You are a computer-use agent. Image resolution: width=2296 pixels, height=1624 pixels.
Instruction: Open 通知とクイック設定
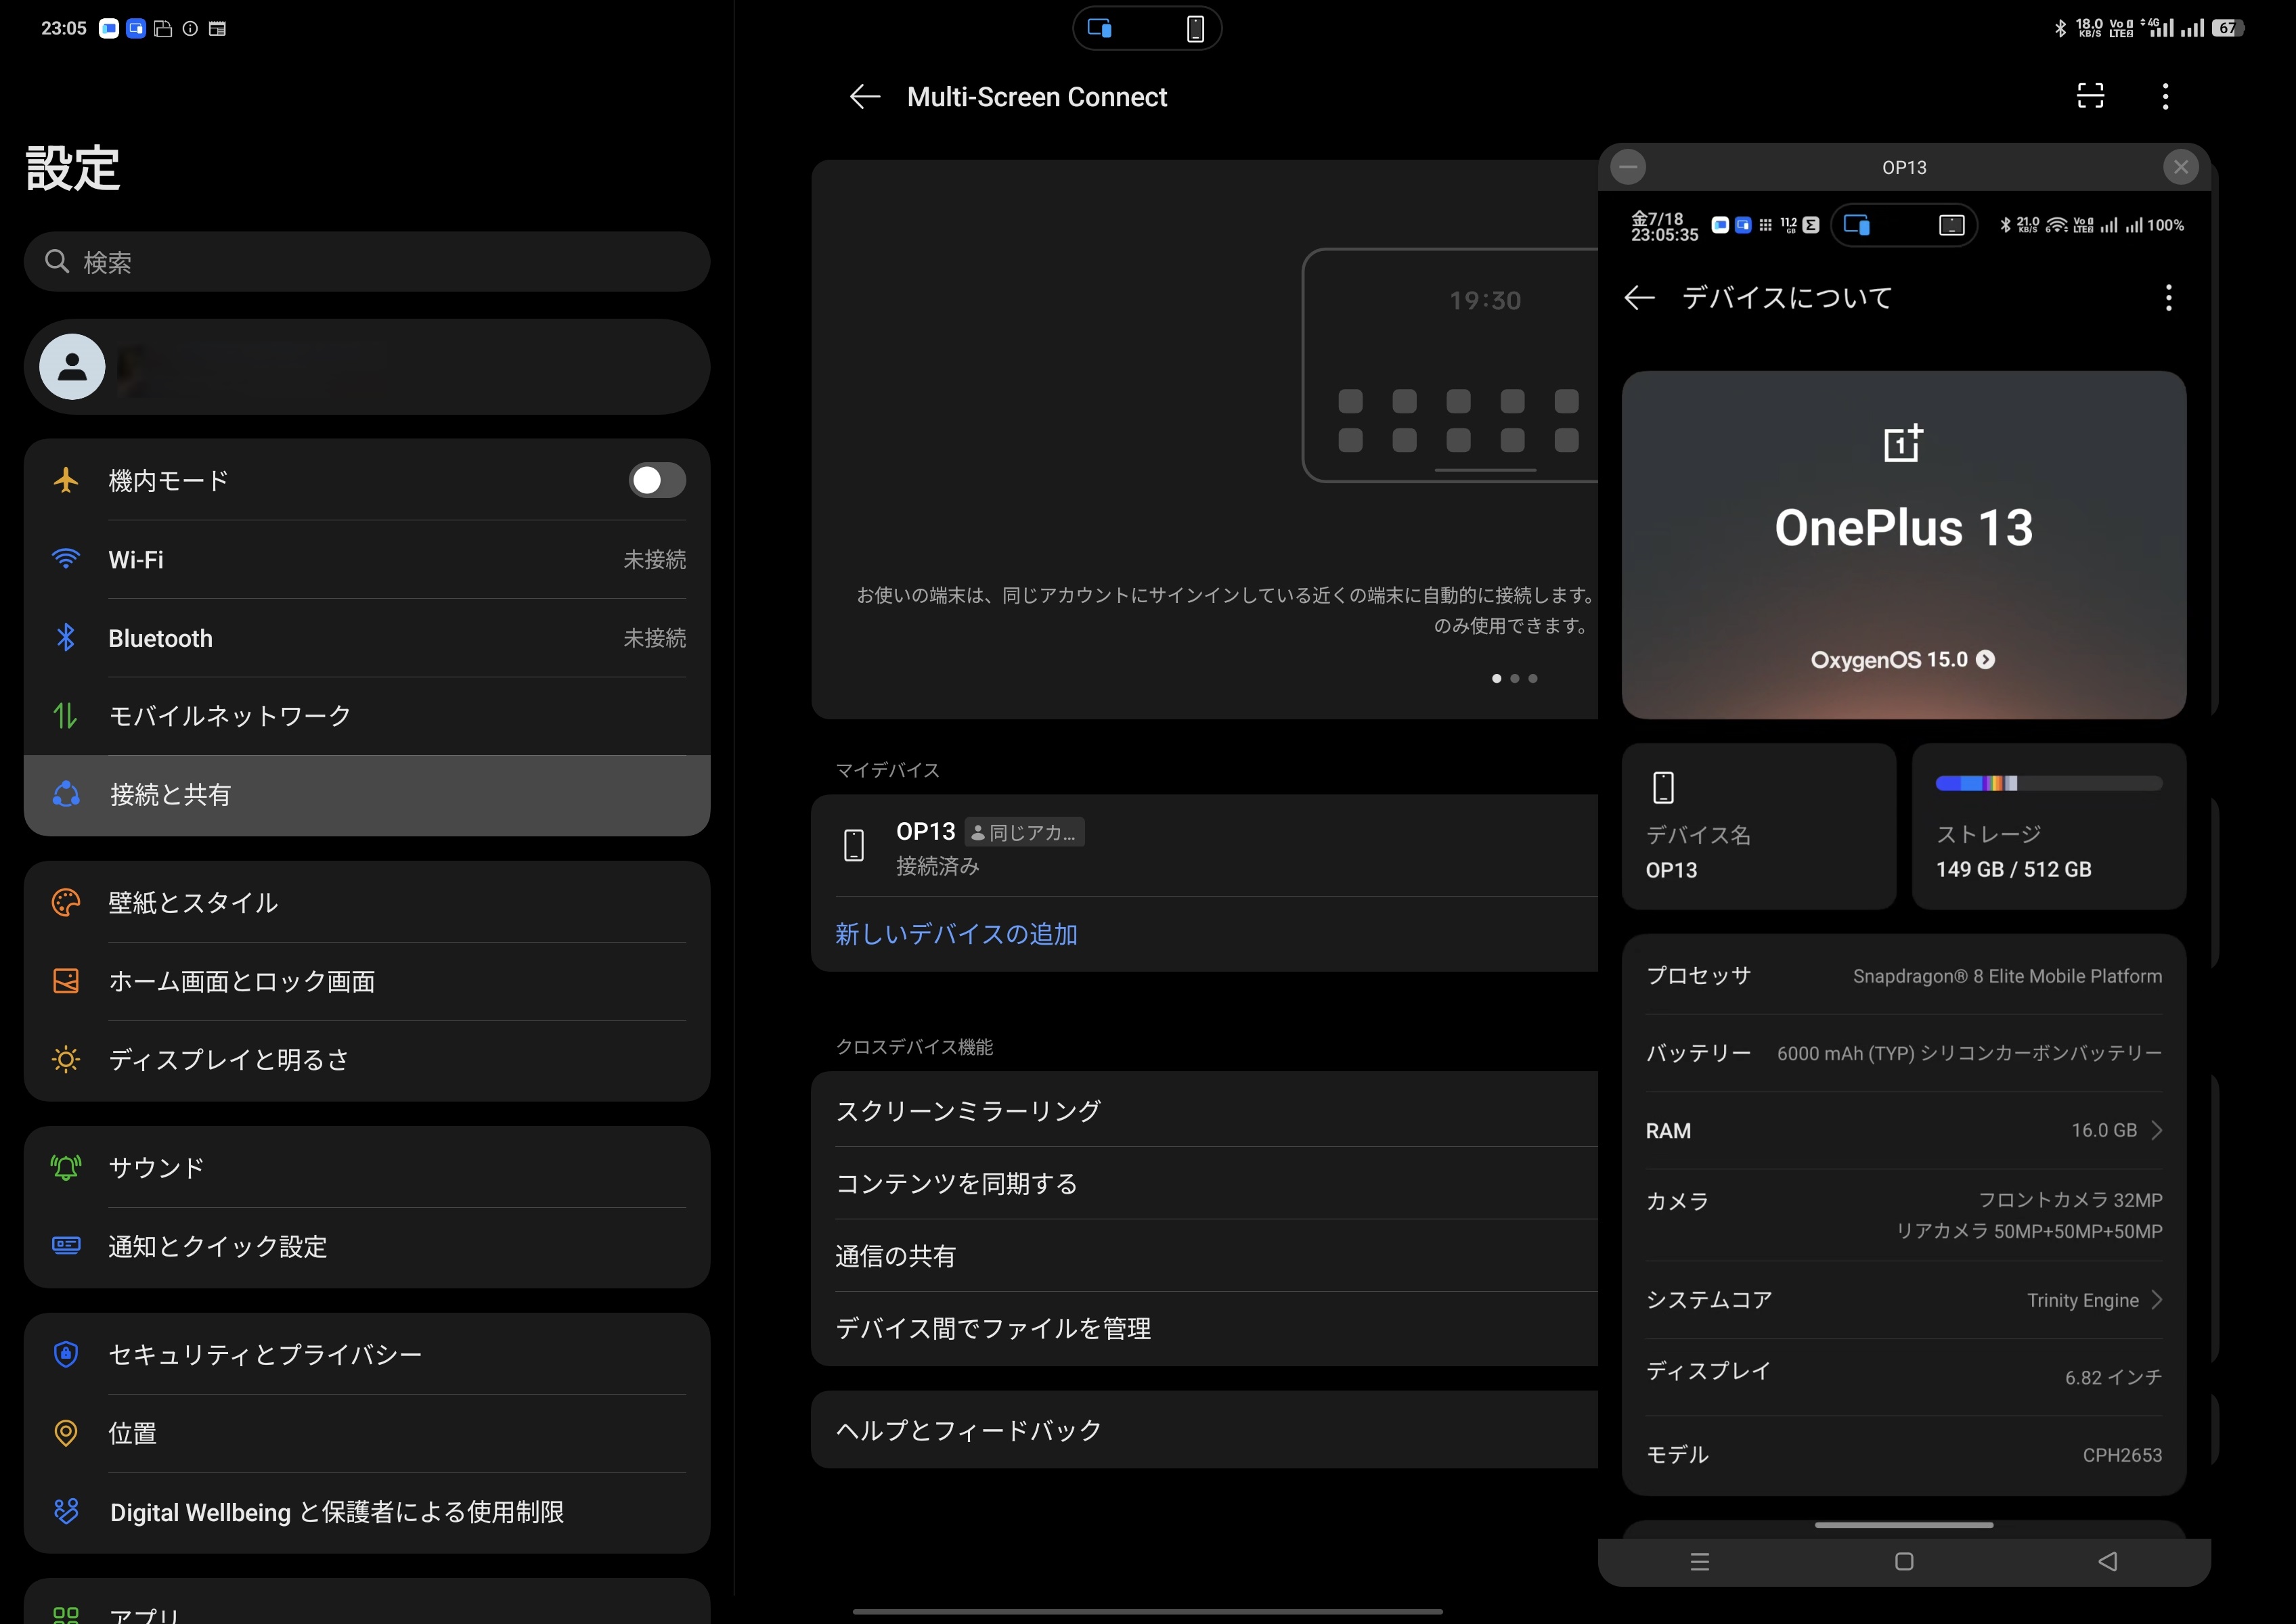coord(367,1246)
